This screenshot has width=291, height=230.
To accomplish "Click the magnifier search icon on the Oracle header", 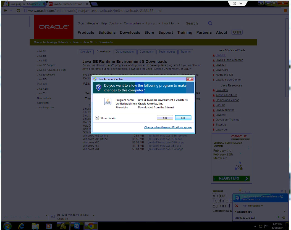I will pos(210,23).
